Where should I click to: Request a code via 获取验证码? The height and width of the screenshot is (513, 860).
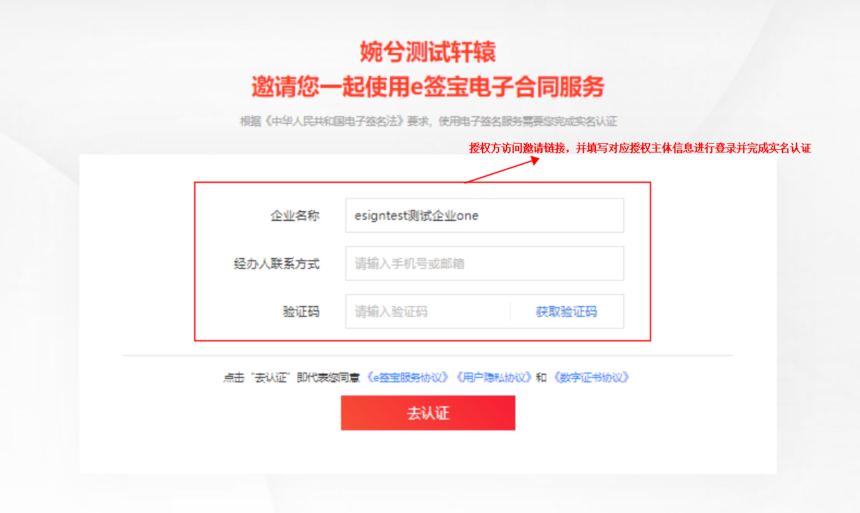(x=566, y=312)
